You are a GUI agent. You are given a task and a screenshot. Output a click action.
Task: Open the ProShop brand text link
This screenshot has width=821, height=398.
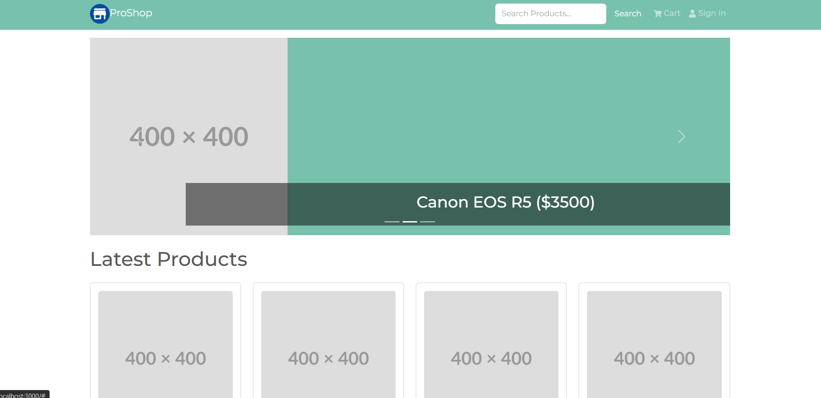131,13
